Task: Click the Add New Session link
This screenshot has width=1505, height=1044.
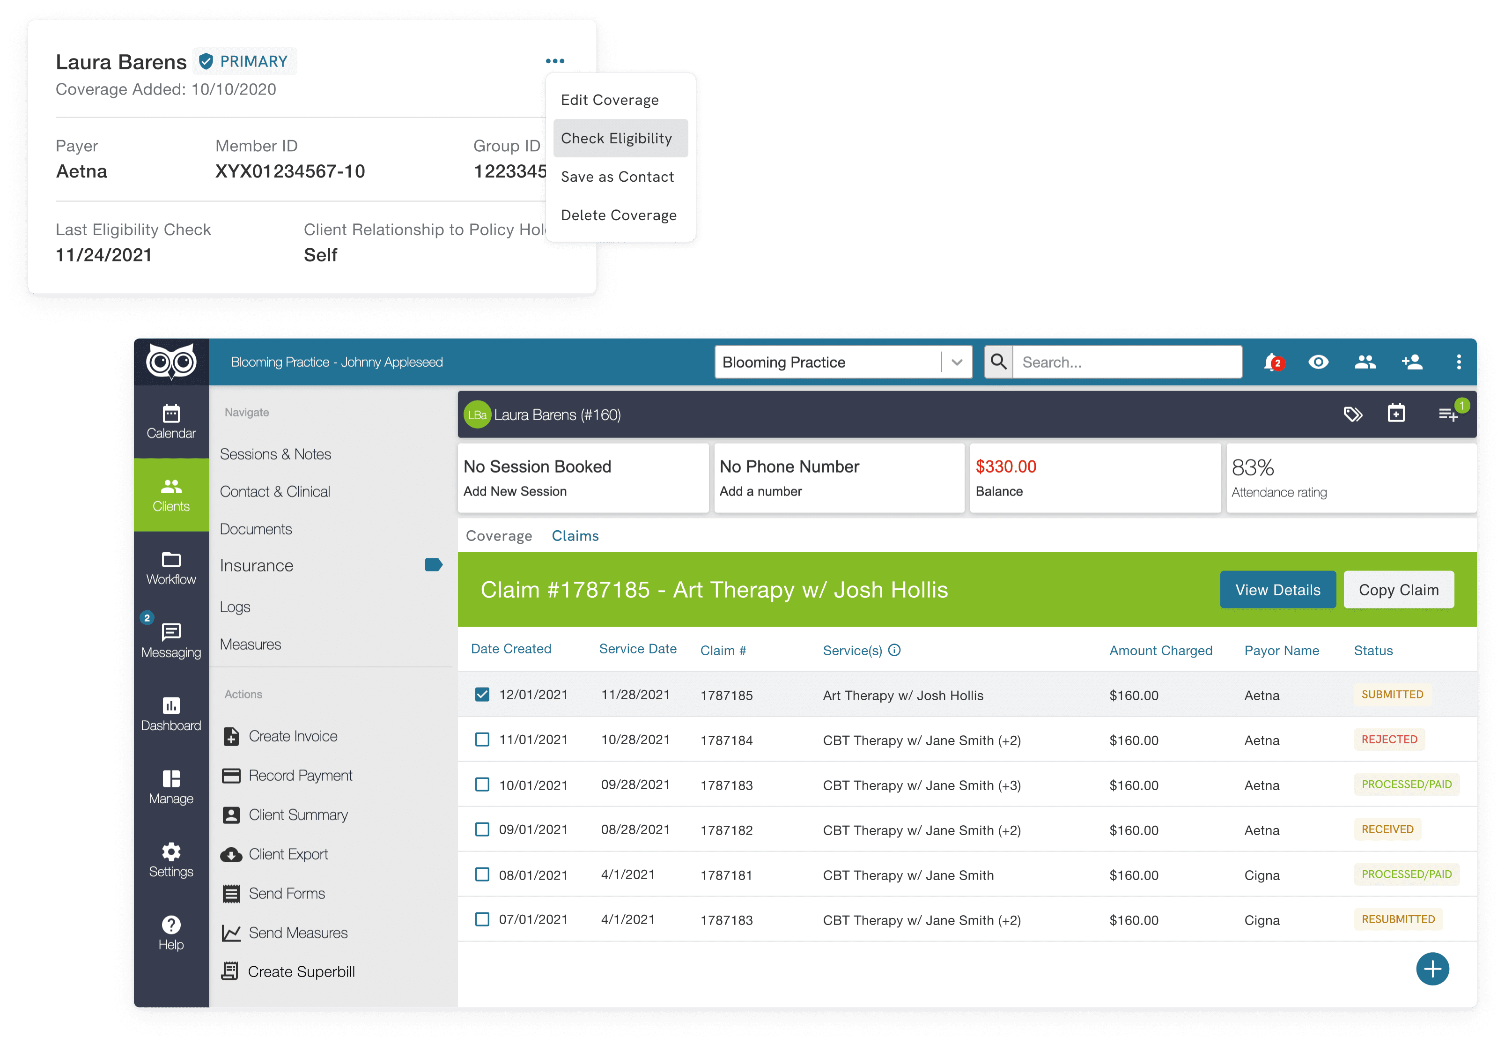Action: [x=515, y=491]
